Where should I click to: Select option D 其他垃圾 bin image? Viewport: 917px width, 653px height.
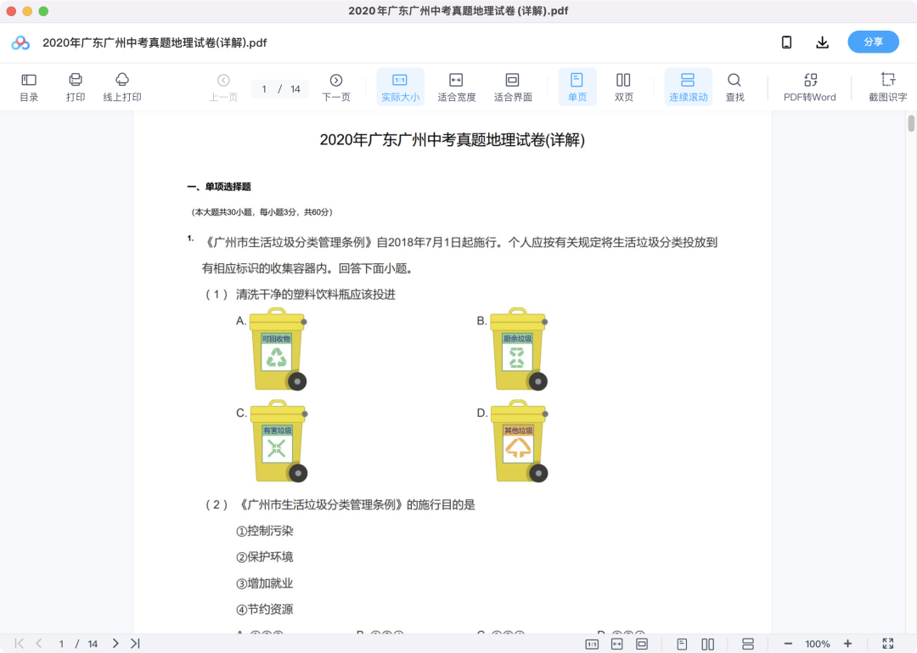(x=520, y=442)
